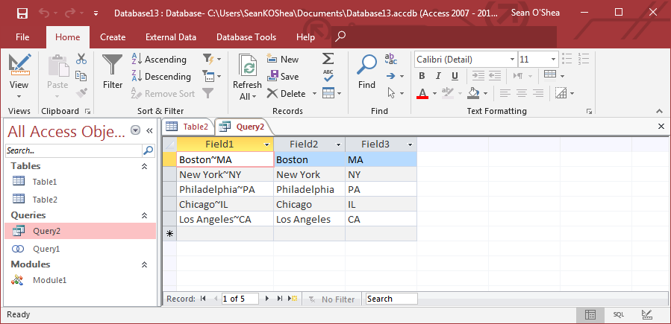
Task: Click the Replace icon
Action: coord(391,59)
